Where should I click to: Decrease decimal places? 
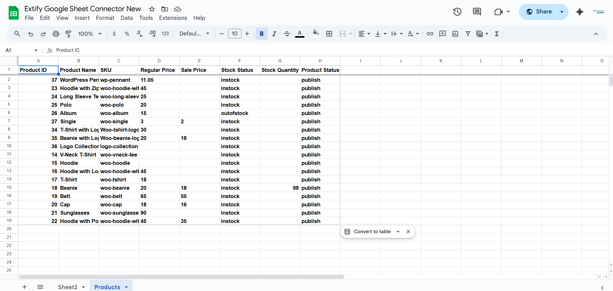click(139, 34)
